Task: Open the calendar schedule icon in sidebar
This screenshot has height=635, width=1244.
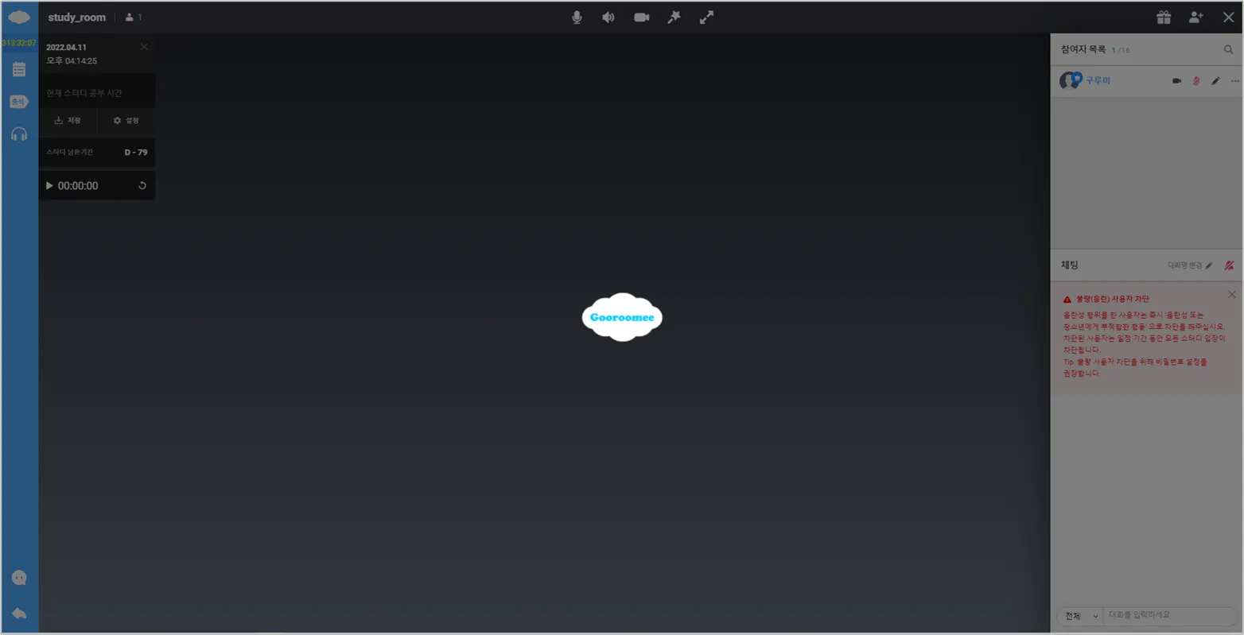Action: [x=19, y=70]
